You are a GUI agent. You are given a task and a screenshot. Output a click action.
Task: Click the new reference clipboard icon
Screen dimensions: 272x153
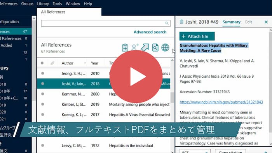click(x=125, y=47)
